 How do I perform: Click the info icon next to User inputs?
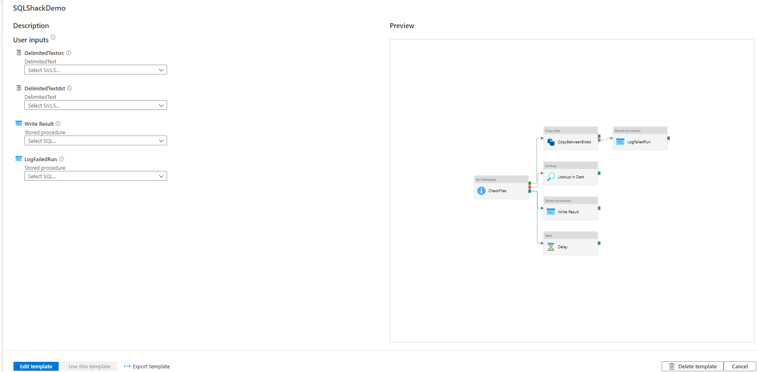click(x=53, y=37)
